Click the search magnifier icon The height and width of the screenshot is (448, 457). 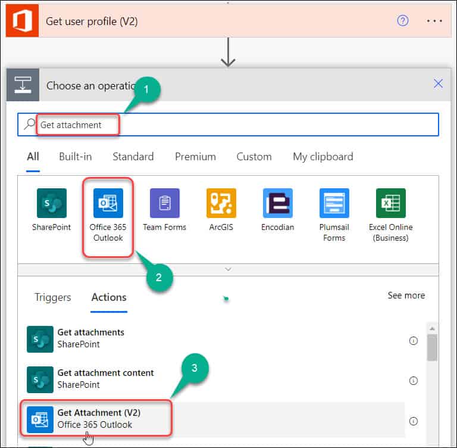[x=29, y=124]
